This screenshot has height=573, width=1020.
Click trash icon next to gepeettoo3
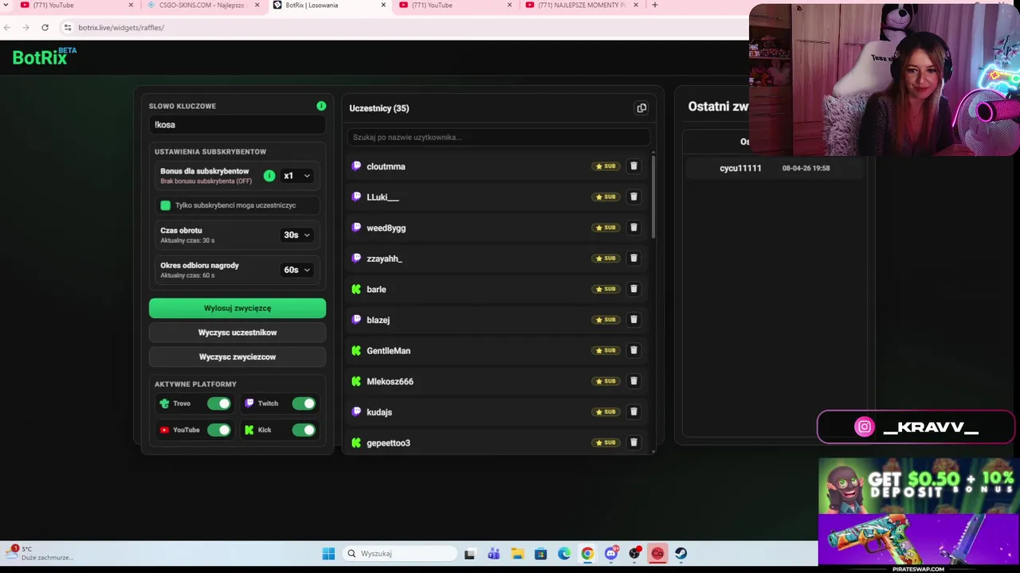coord(634,442)
